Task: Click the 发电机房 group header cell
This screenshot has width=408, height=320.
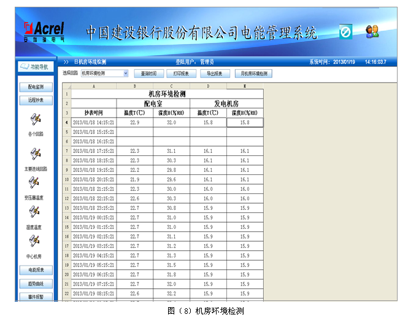Action: 226,103
